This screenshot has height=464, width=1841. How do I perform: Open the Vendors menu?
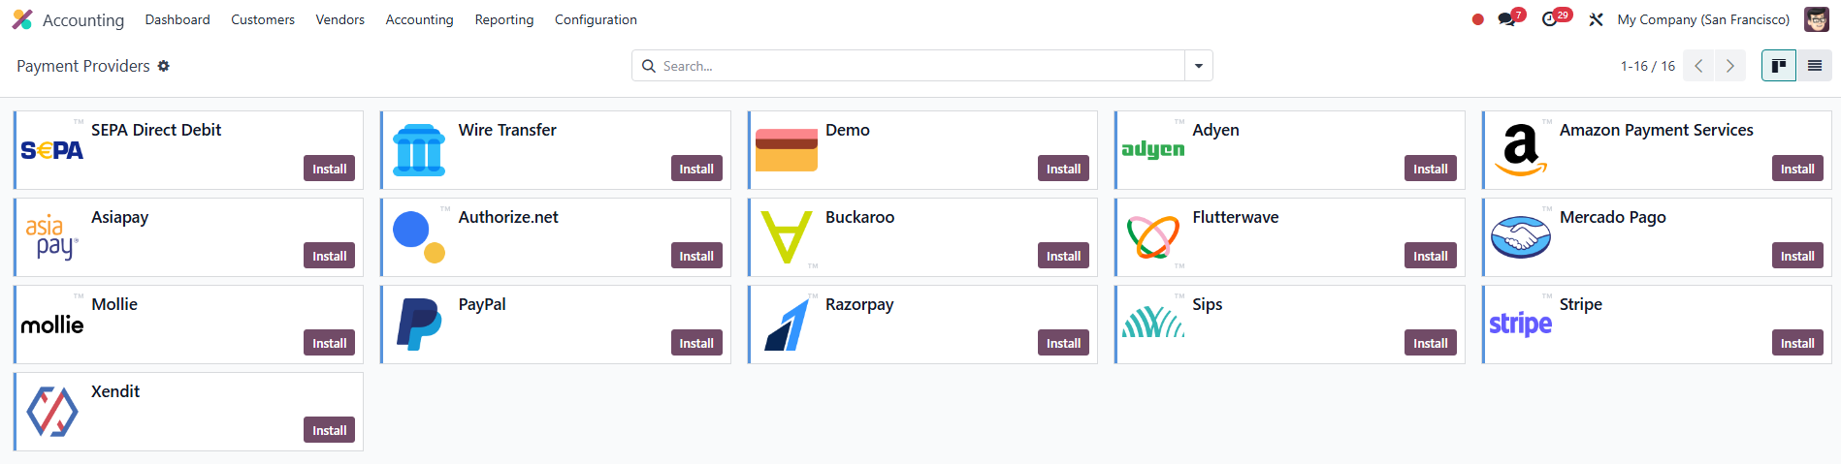(x=339, y=19)
